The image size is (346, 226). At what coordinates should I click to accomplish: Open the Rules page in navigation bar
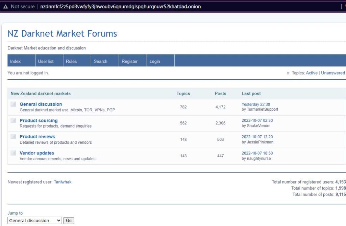tap(71, 61)
